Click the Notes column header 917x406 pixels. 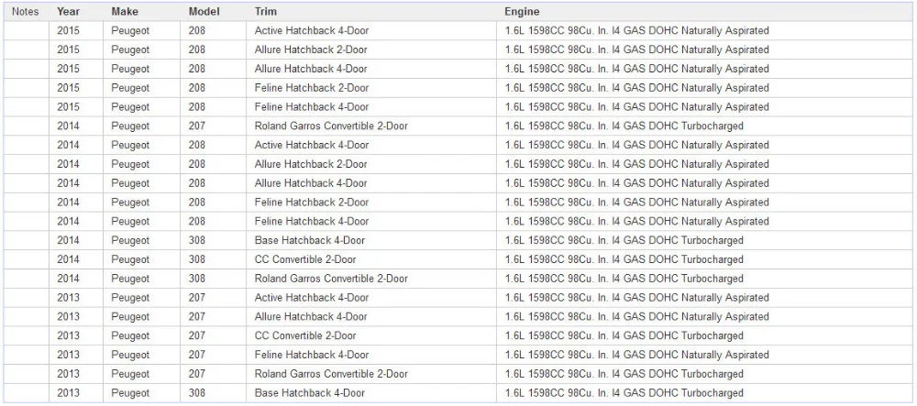pyautogui.click(x=25, y=12)
